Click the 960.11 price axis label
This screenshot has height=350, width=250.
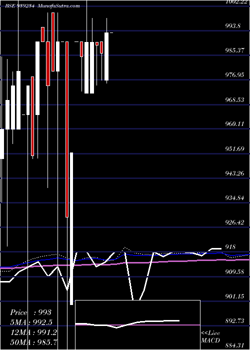pyautogui.click(x=234, y=124)
